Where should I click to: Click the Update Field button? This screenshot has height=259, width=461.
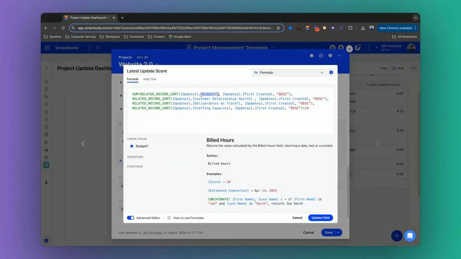click(320, 218)
